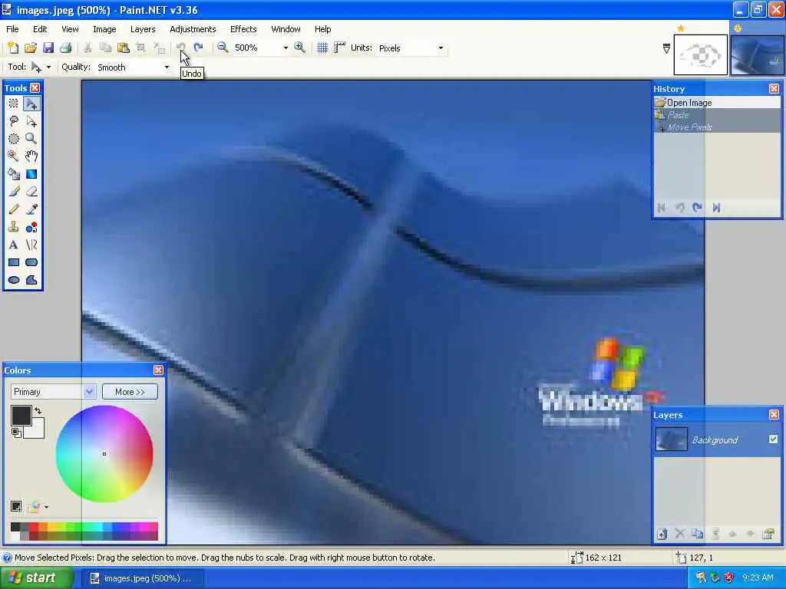Select the Recolor tool

[31, 227]
